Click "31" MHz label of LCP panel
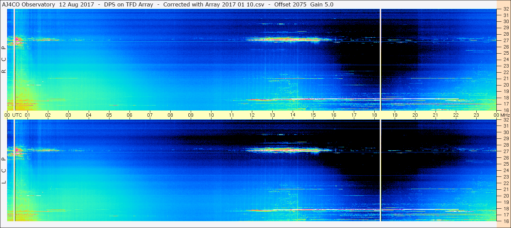Image resolution: width=511 pixels, height=228 pixels. point(506,126)
